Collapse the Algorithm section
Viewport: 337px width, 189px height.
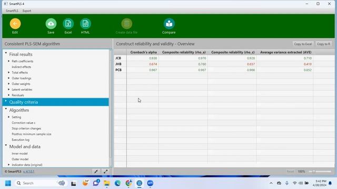pyautogui.click(x=6, y=109)
